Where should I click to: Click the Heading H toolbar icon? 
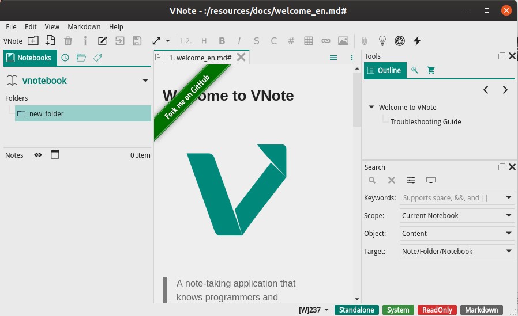coord(204,41)
